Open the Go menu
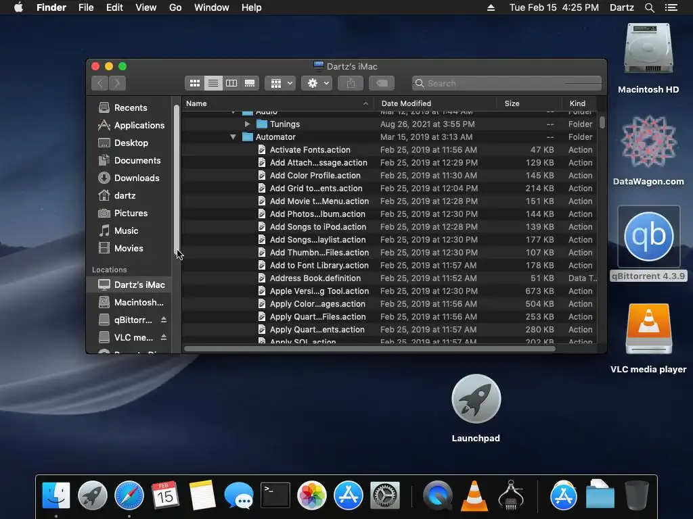This screenshot has width=693, height=519. coord(175,7)
